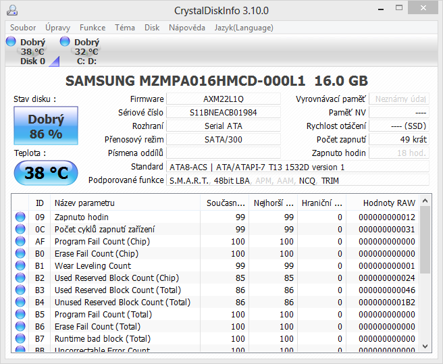The width and height of the screenshot is (443, 364).
Task: Sort by ID column header
Action: pos(40,203)
